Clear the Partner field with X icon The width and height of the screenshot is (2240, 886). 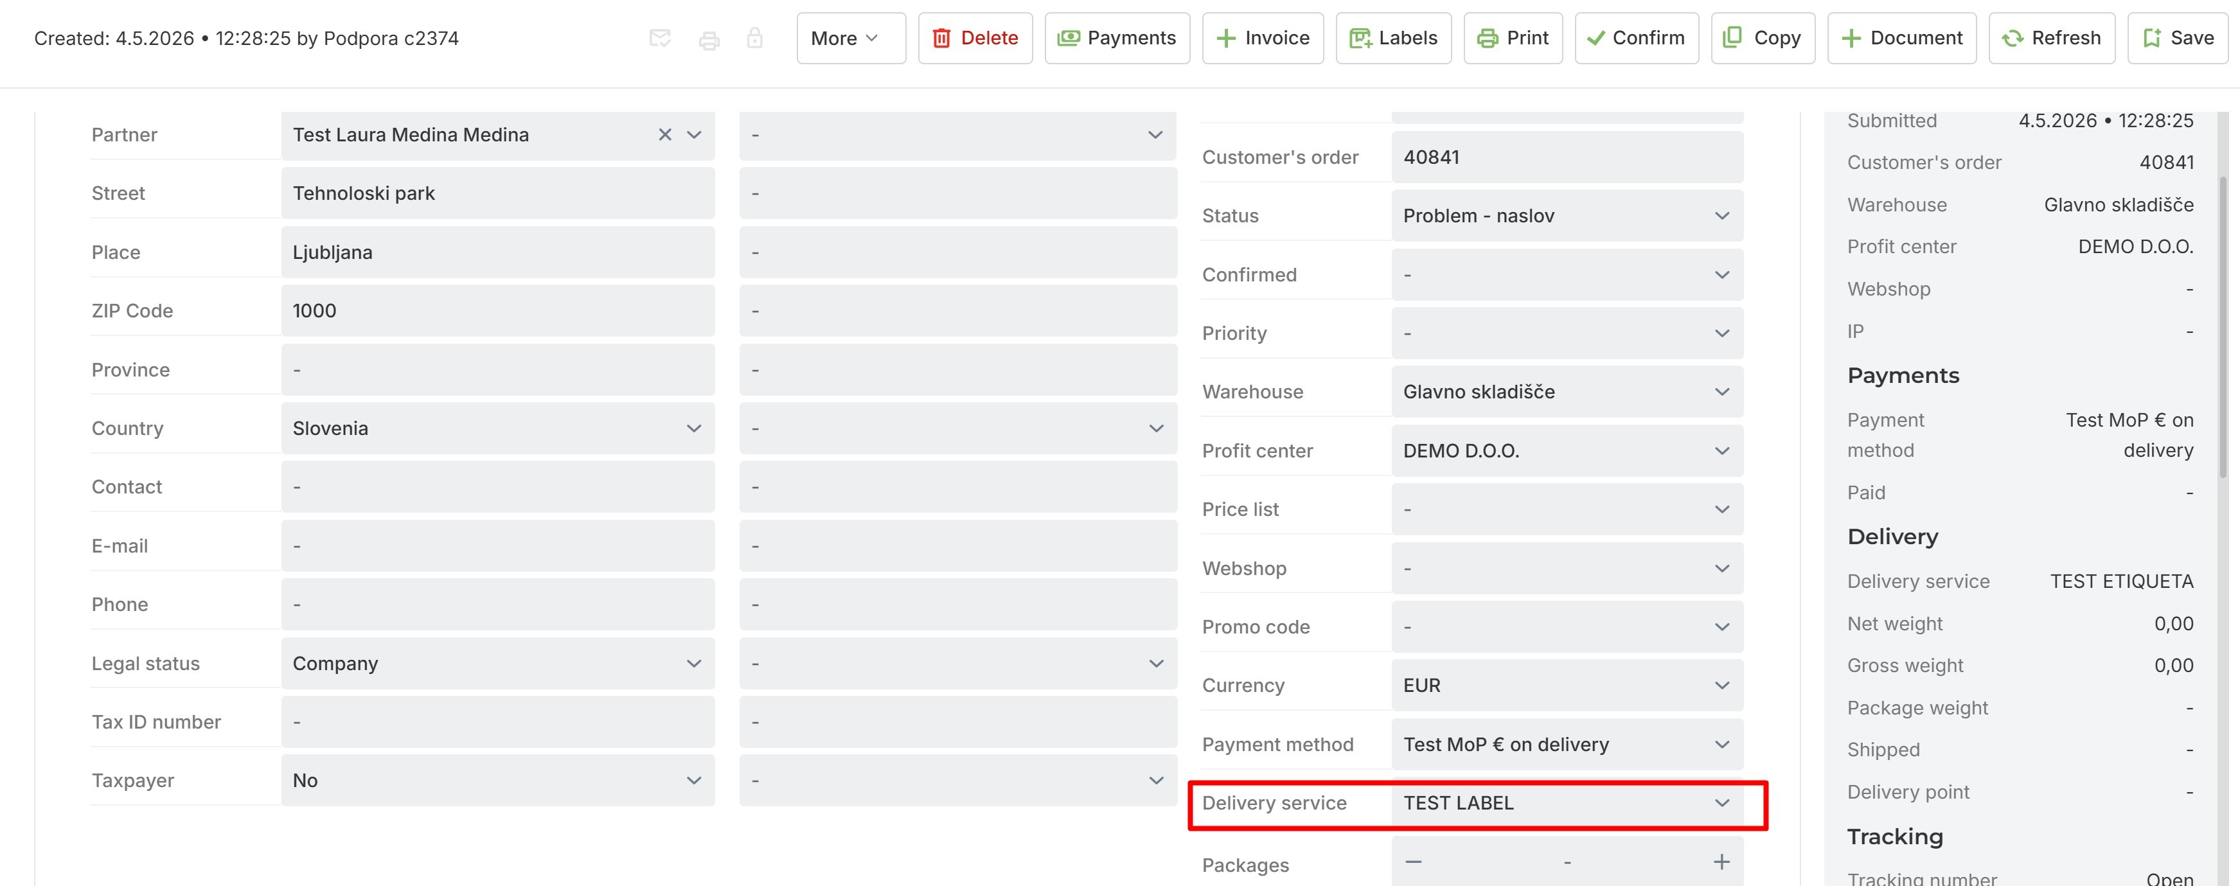pyautogui.click(x=664, y=135)
